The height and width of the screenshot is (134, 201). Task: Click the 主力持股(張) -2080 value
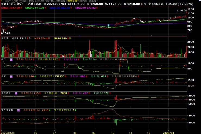[x=63, y=93]
